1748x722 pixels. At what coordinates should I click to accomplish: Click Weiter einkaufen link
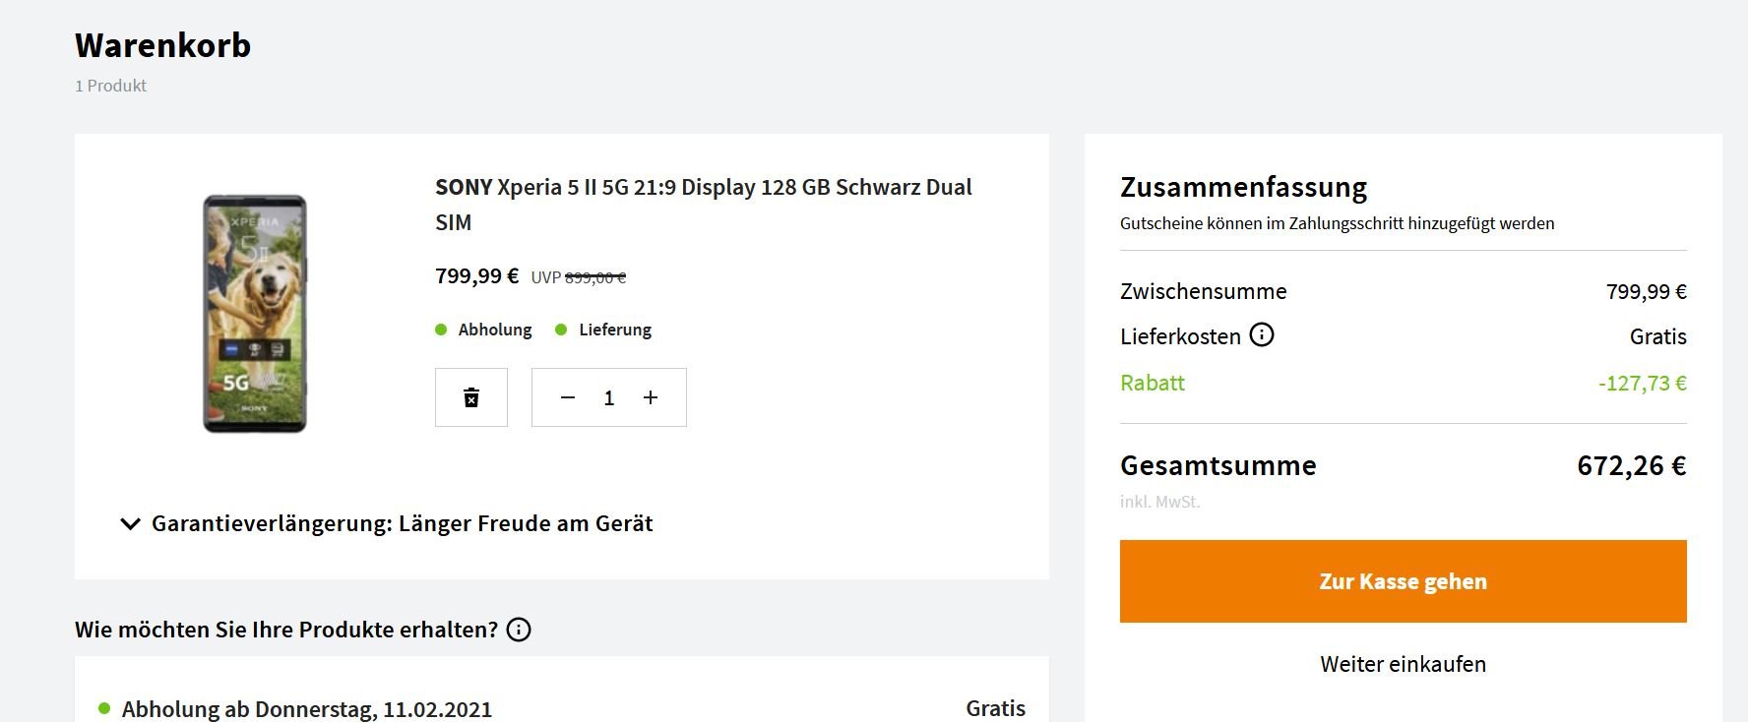[1403, 664]
